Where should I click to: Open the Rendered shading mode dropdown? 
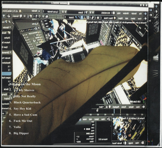click(x=17, y=16)
